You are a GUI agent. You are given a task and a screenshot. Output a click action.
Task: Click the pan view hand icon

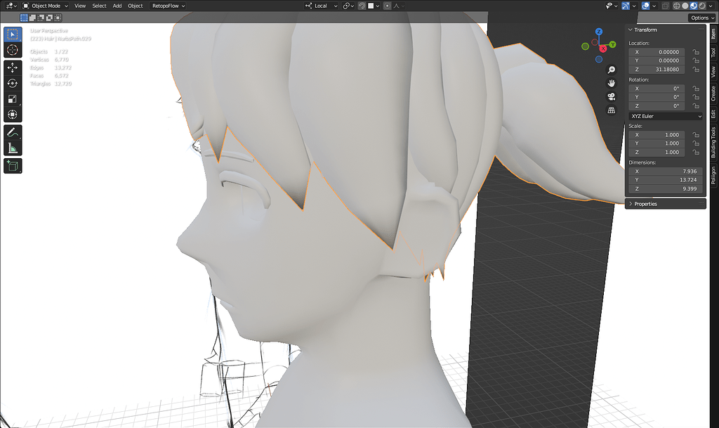612,83
